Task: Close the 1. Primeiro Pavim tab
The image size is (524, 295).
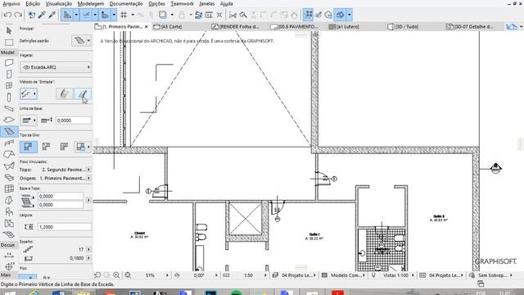Action: (x=147, y=26)
